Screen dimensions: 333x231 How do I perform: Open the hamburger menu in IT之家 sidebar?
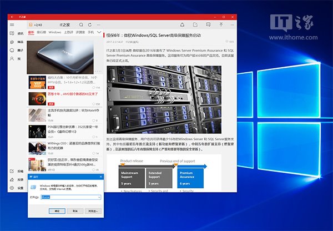coord(12,25)
